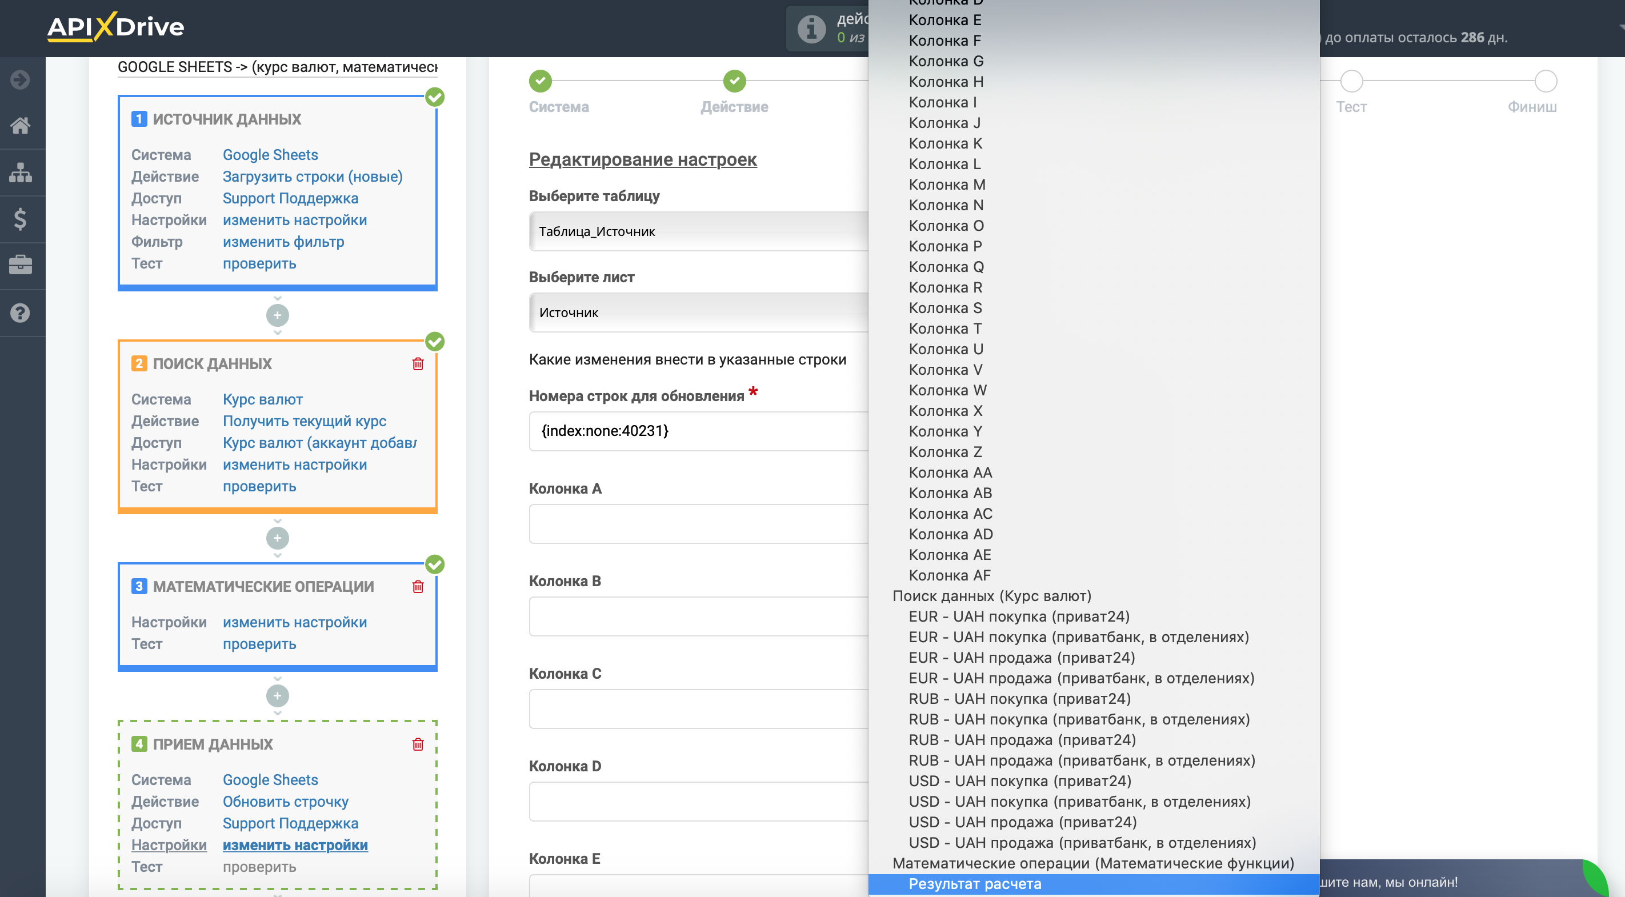Click the Тест step circle
The height and width of the screenshot is (897, 1625).
tap(1351, 81)
